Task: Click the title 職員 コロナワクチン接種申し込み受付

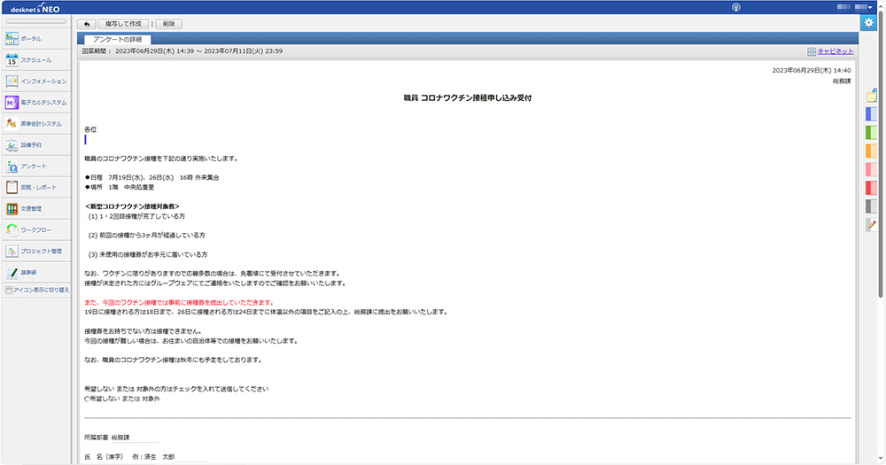Action: pos(467,97)
